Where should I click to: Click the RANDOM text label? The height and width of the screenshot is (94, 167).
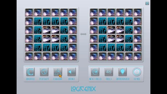point(58,79)
